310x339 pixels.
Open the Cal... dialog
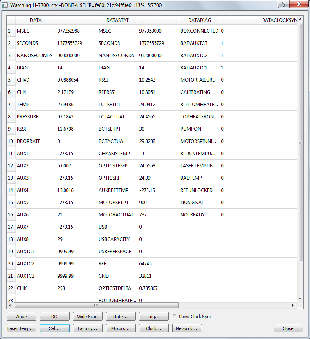[54, 328]
